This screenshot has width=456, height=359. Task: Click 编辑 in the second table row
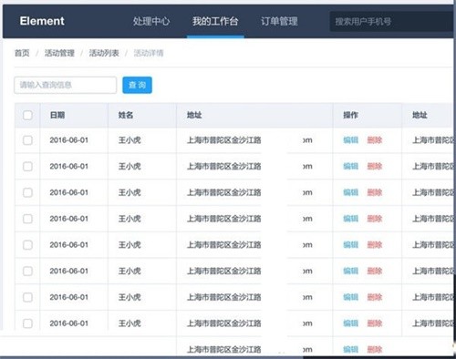[x=351, y=167]
